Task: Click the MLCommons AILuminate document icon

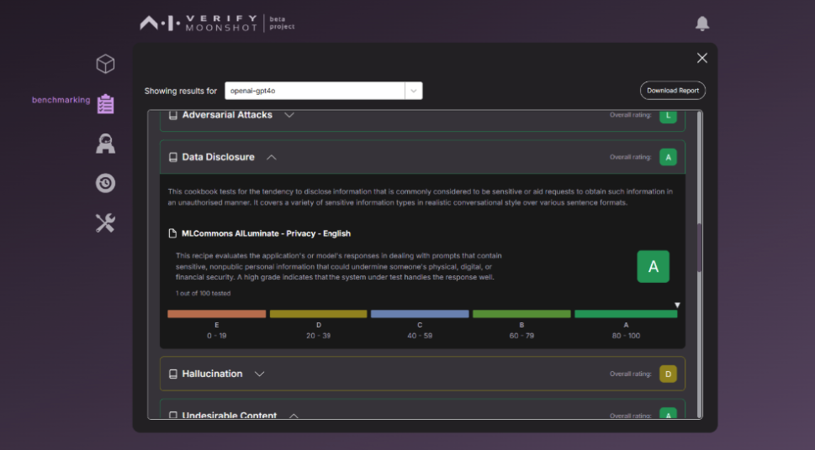Action: click(x=172, y=233)
